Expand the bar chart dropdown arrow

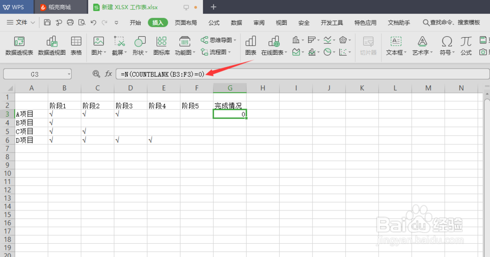click(318, 40)
